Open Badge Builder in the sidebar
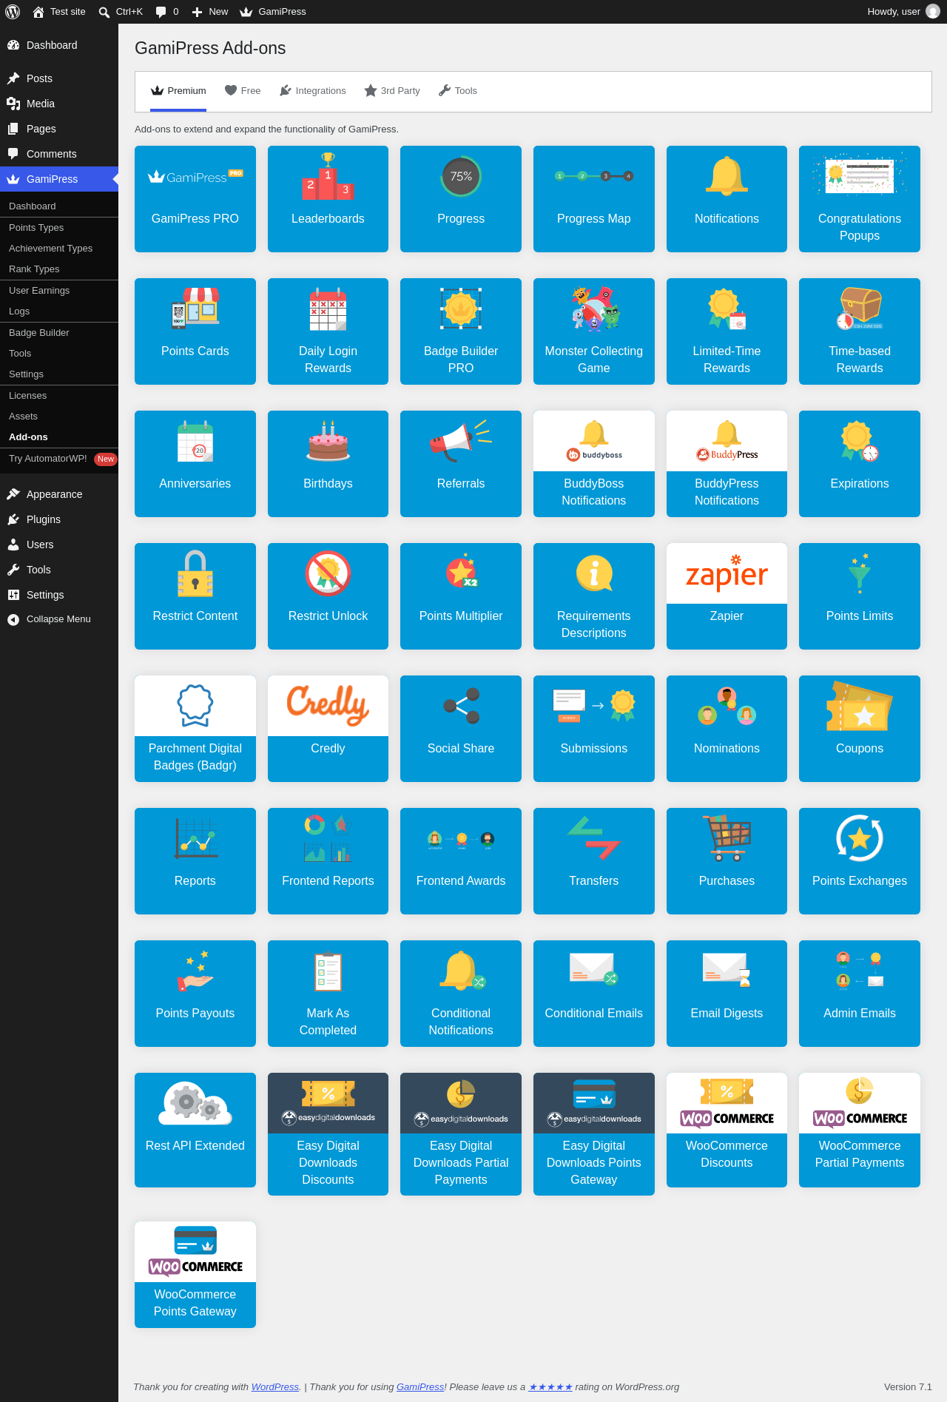The height and width of the screenshot is (1402, 947). pyautogui.click(x=59, y=333)
